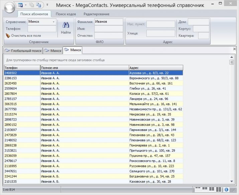Select row with phone 2193697
239x195 pixels.
94,130
